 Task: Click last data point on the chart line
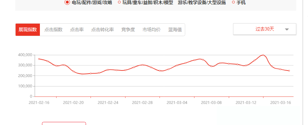(x=289, y=70)
